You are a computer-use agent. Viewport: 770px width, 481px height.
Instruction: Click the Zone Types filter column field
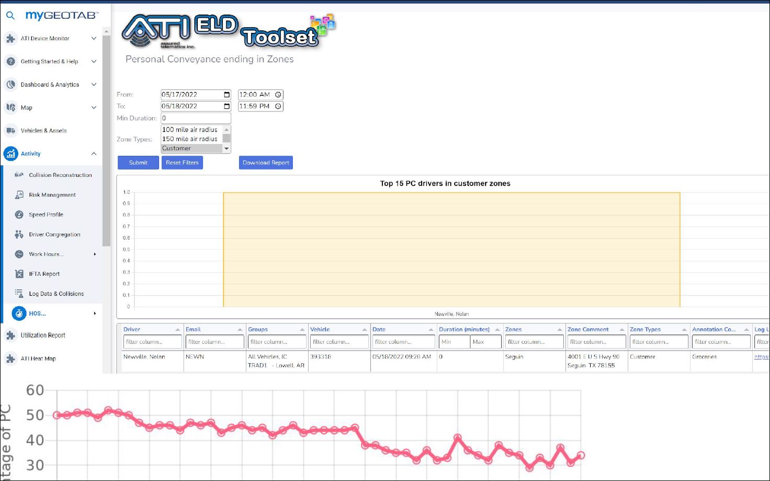pos(659,342)
